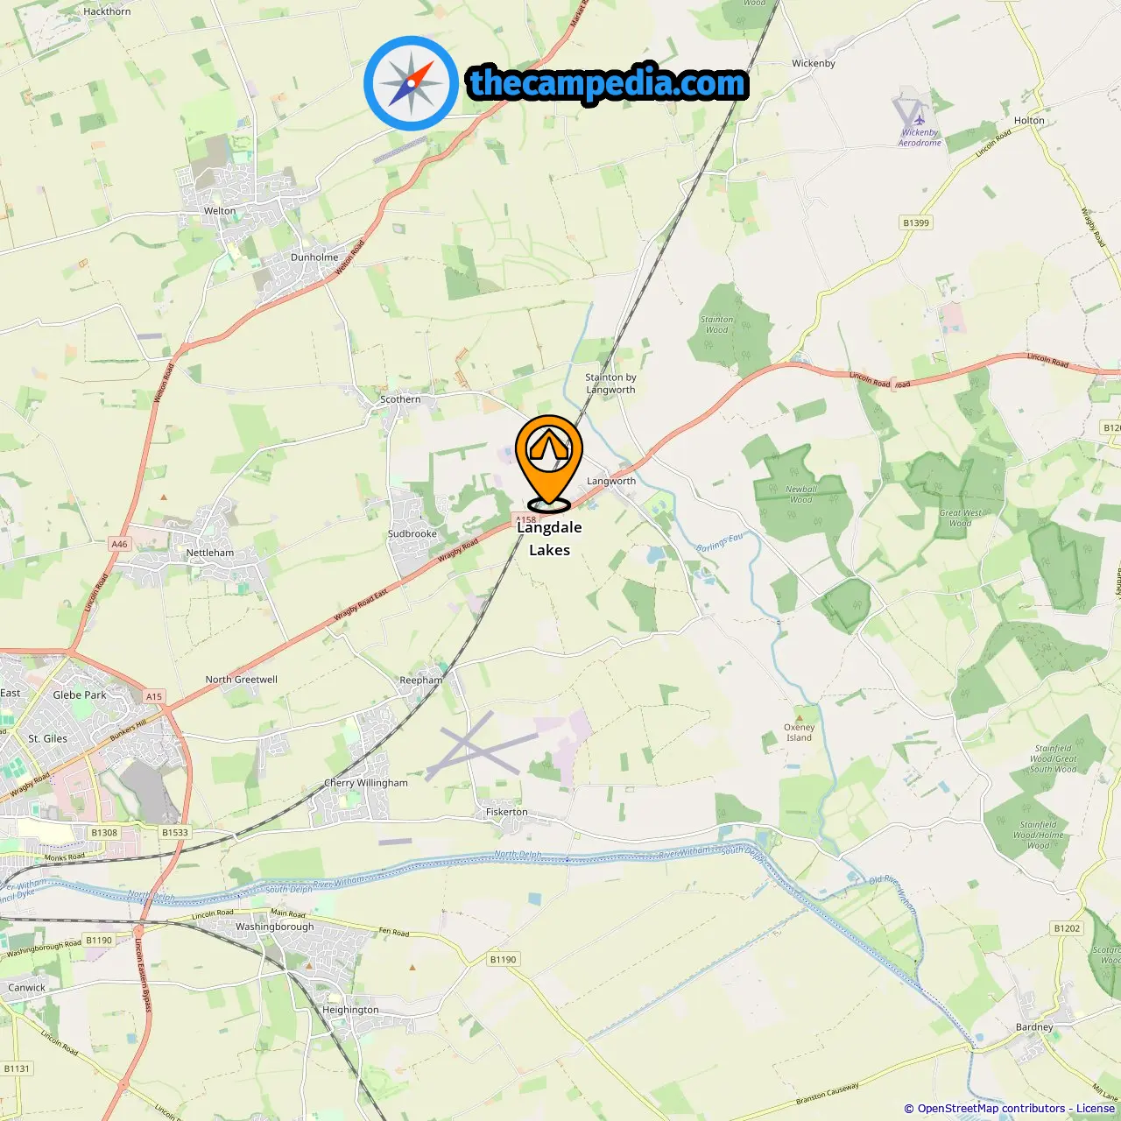
Task: Click the blue compass logo icon
Action: 411,83
